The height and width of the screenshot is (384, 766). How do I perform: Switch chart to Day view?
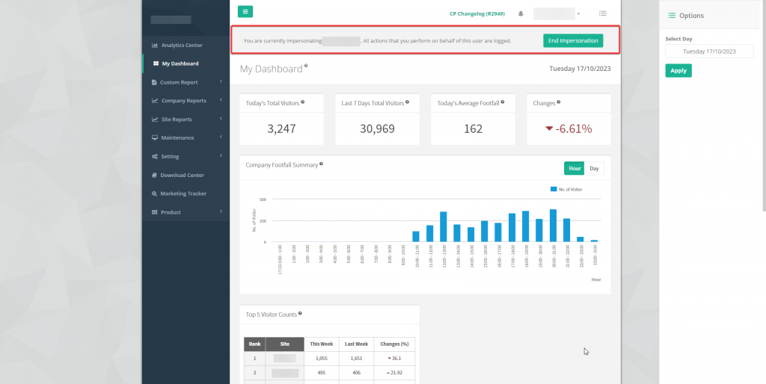(x=594, y=168)
